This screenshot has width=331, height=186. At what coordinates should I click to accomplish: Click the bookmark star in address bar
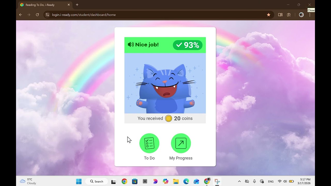point(269,15)
